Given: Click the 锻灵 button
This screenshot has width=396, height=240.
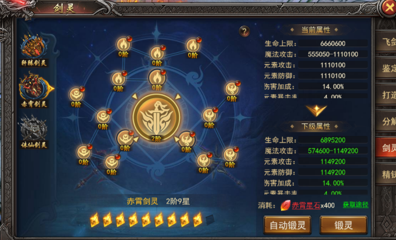Looking at the screenshot, I should [x=344, y=225].
